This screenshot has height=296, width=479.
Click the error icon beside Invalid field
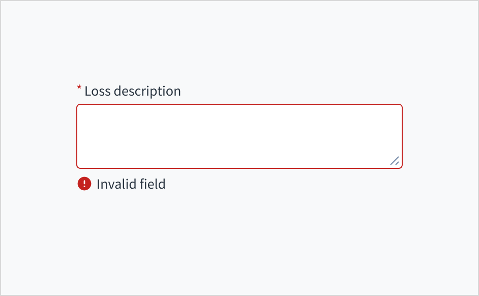[84, 184]
